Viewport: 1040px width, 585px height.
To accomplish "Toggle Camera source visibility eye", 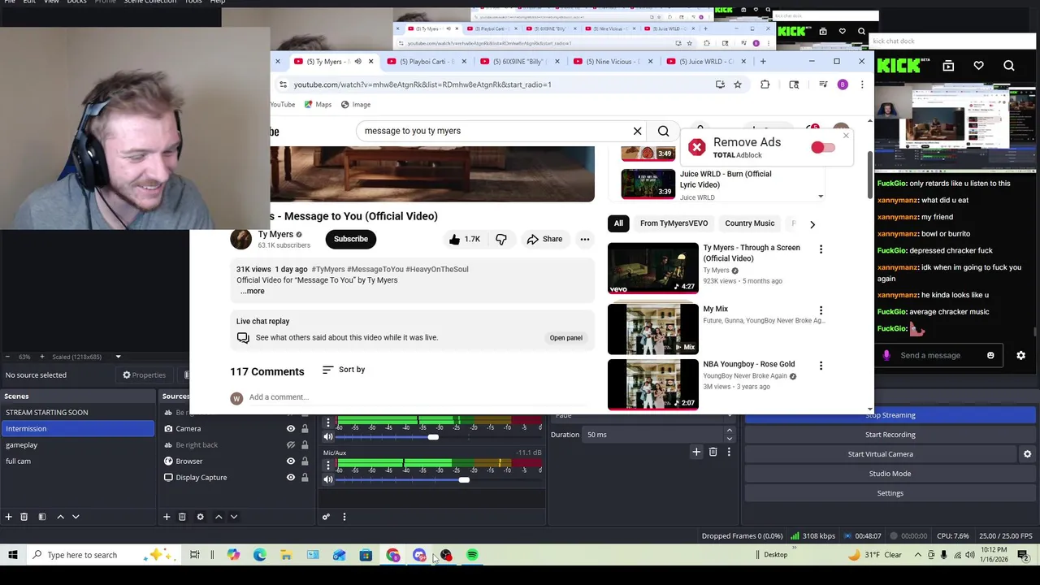I will click(291, 429).
